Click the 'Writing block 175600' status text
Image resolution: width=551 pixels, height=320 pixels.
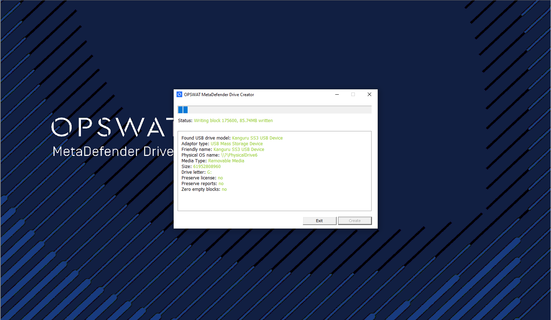233,121
